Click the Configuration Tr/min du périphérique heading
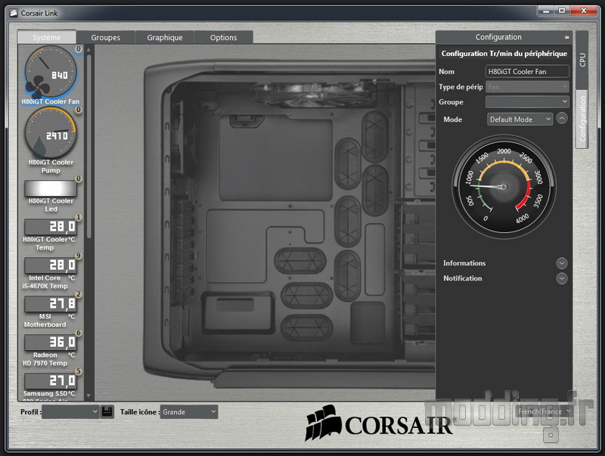 tap(504, 54)
